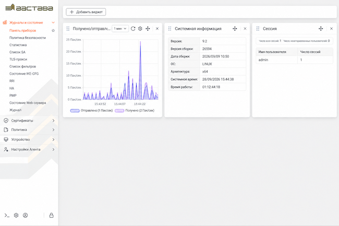Click the Устройство device icon
This screenshot has width=339, height=226.
[6, 139]
